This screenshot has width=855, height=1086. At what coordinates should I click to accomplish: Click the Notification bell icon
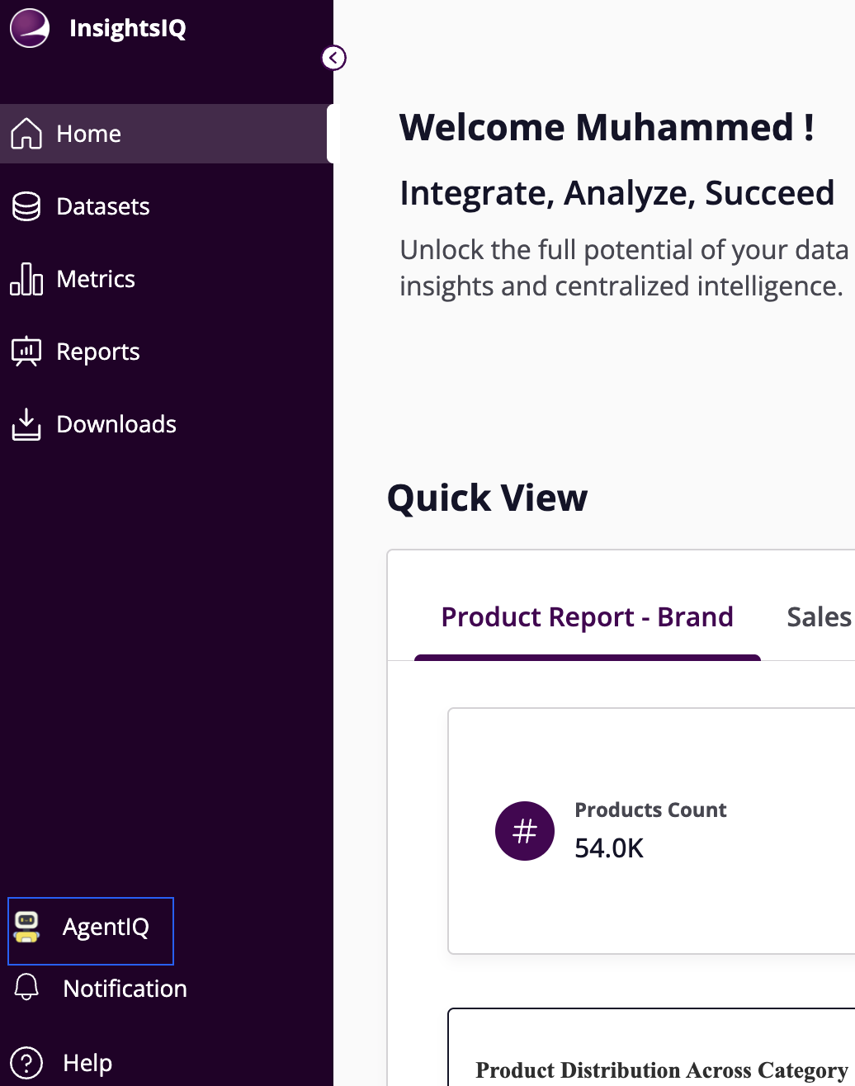click(x=27, y=988)
